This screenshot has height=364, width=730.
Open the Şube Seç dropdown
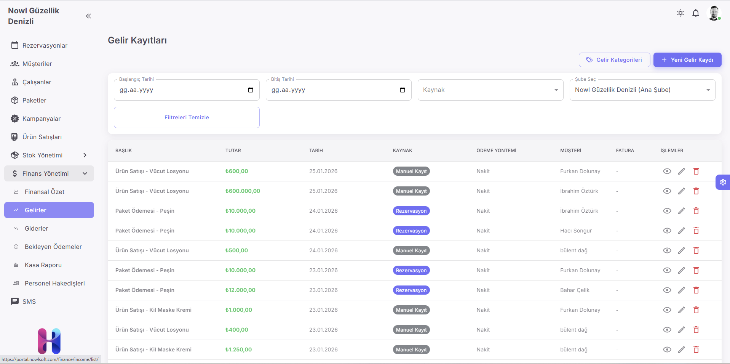click(642, 90)
